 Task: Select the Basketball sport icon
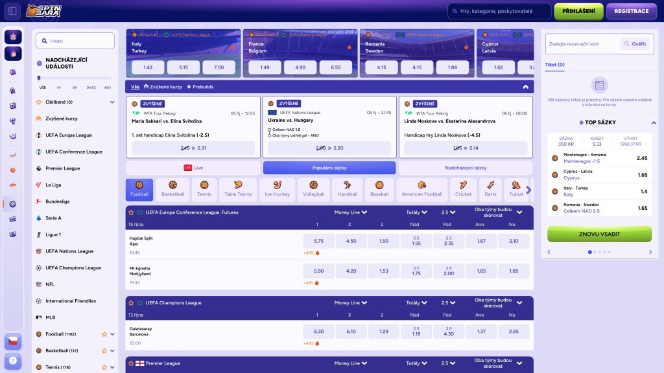pos(172,189)
